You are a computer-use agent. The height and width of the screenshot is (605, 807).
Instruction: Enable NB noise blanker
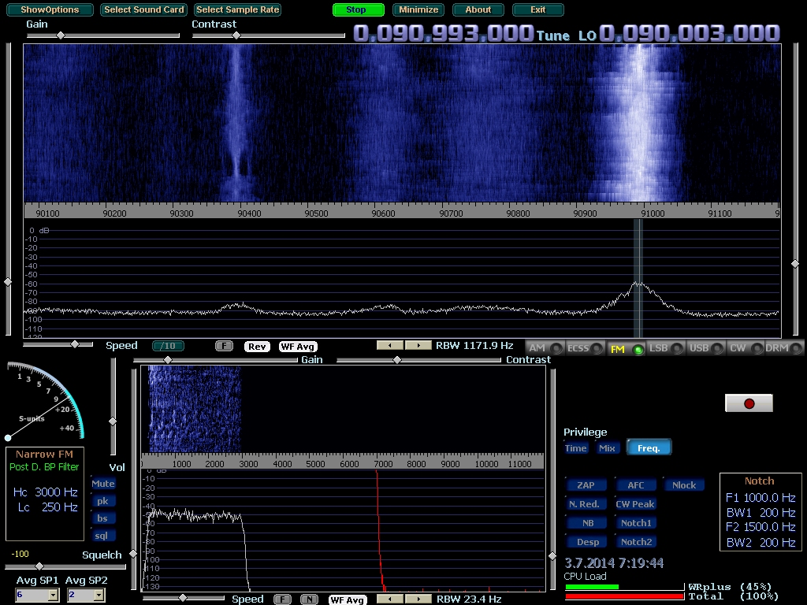[588, 523]
